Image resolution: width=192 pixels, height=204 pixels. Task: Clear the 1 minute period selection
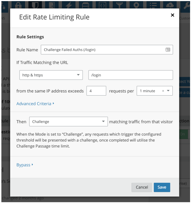coord(163,91)
